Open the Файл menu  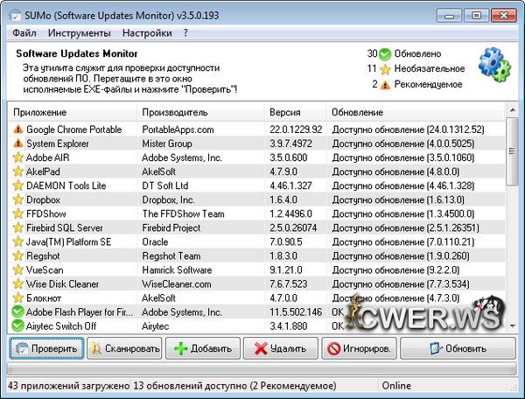click(x=24, y=33)
